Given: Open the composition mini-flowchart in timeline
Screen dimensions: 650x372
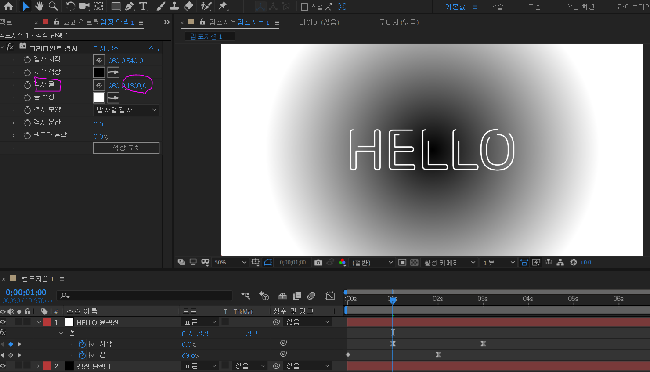Looking at the screenshot, I should pos(246,296).
